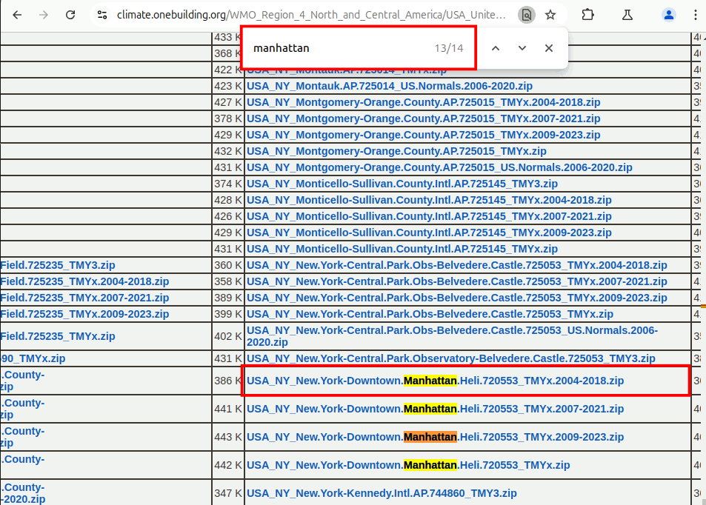Open the site information icon
The image size is (706, 505).
[102, 15]
